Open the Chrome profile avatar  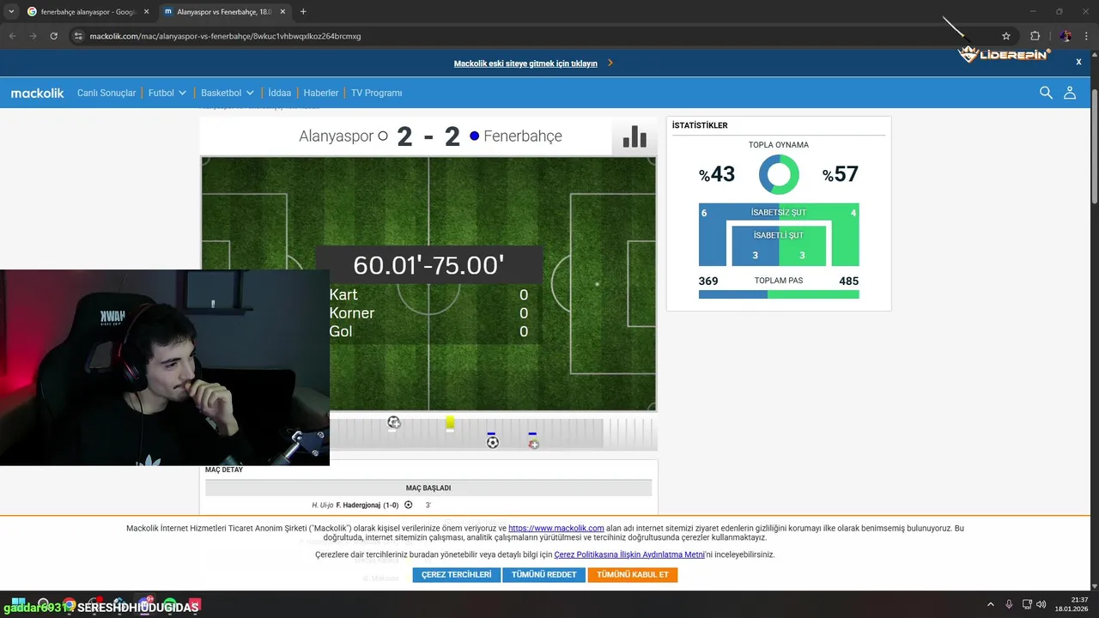click(1066, 36)
